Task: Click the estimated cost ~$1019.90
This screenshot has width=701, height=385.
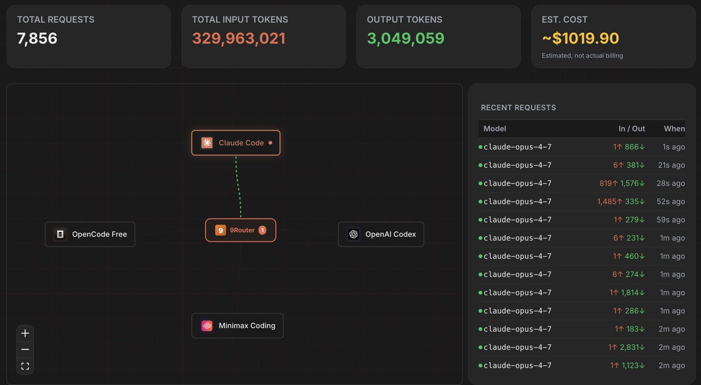Action: pos(581,38)
